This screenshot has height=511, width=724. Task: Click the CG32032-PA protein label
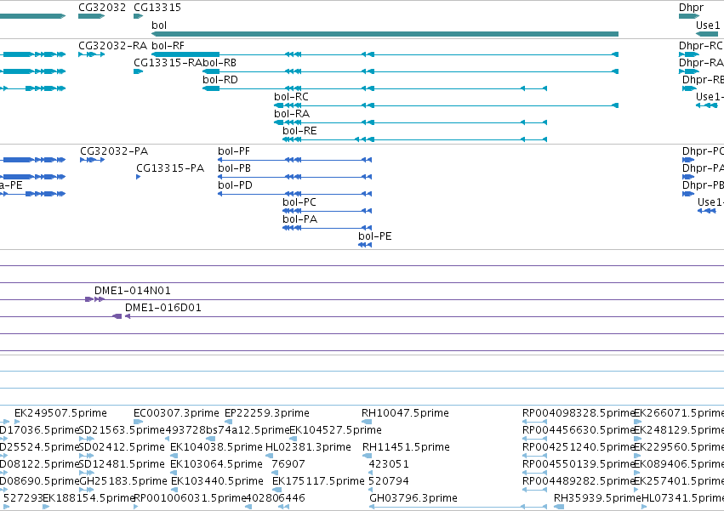(x=114, y=151)
